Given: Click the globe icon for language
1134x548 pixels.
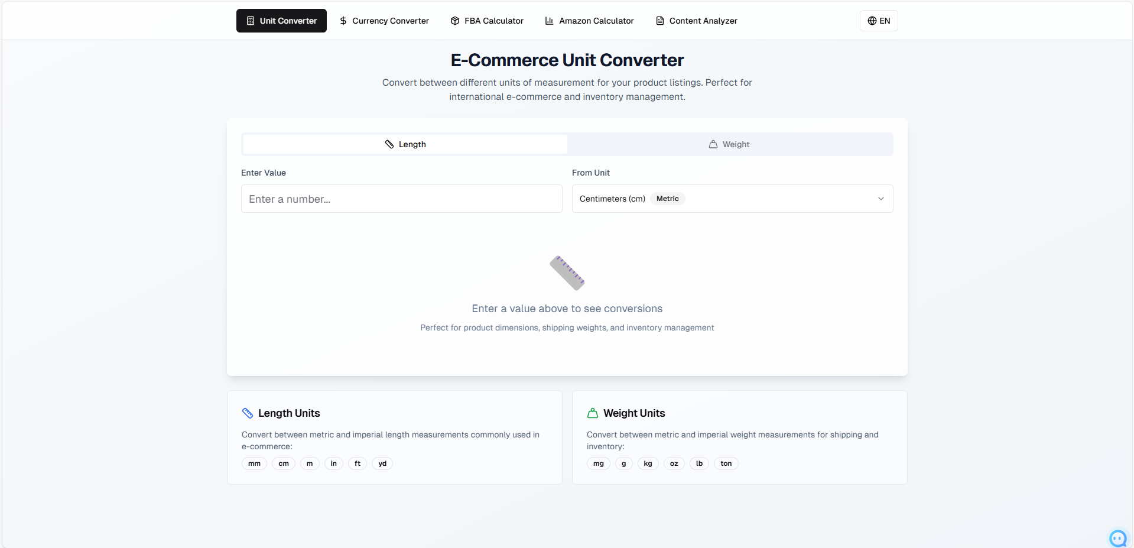Looking at the screenshot, I should (872, 21).
